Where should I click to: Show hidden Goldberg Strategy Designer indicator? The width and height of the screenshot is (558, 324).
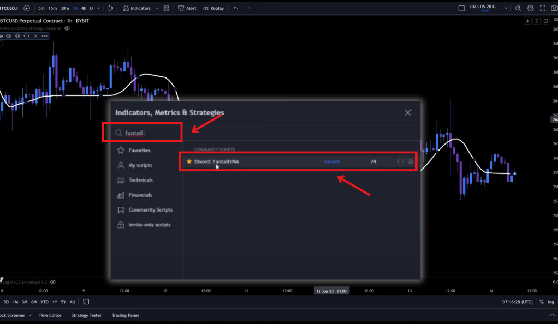67,28
